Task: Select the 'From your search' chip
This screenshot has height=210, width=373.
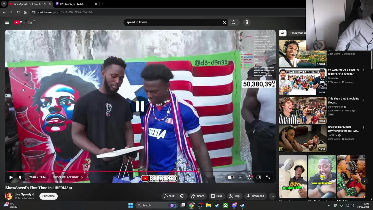Action: (x=298, y=33)
